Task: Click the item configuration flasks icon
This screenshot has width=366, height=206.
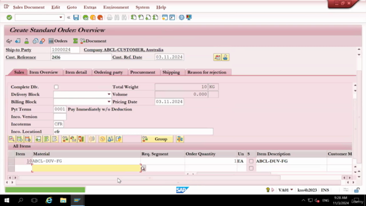Action: pyautogui.click(x=110, y=139)
